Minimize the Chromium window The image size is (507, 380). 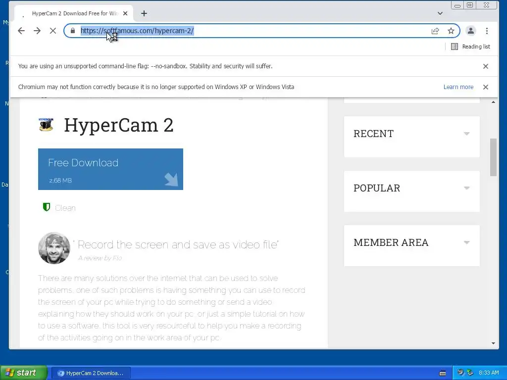(457, 5)
